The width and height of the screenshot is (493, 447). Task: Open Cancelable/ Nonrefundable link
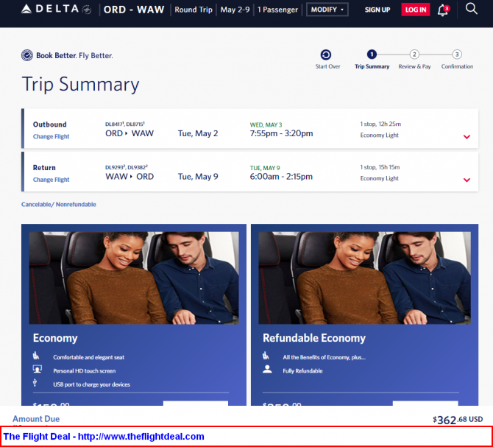58,205
